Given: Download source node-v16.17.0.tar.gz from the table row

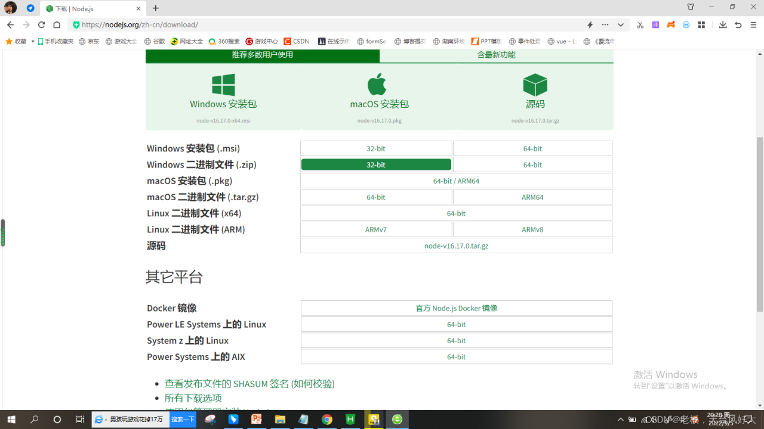Looking at the screenshot, I should pos(457,245).
